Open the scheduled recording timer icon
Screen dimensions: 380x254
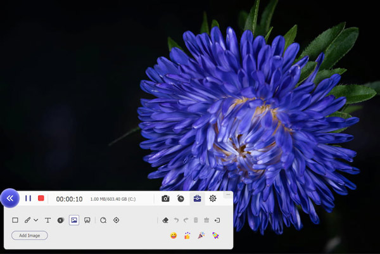180,198
